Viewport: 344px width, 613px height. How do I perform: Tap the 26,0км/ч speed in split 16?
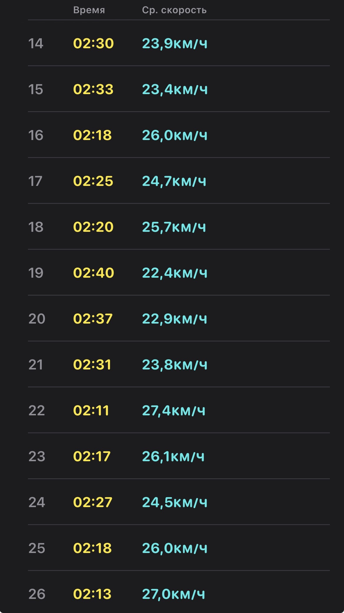coord(175,135)
